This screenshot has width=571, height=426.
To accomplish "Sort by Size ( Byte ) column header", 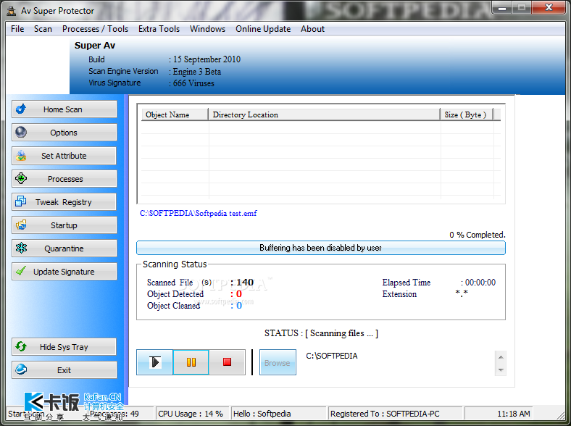I will [467, 114].
